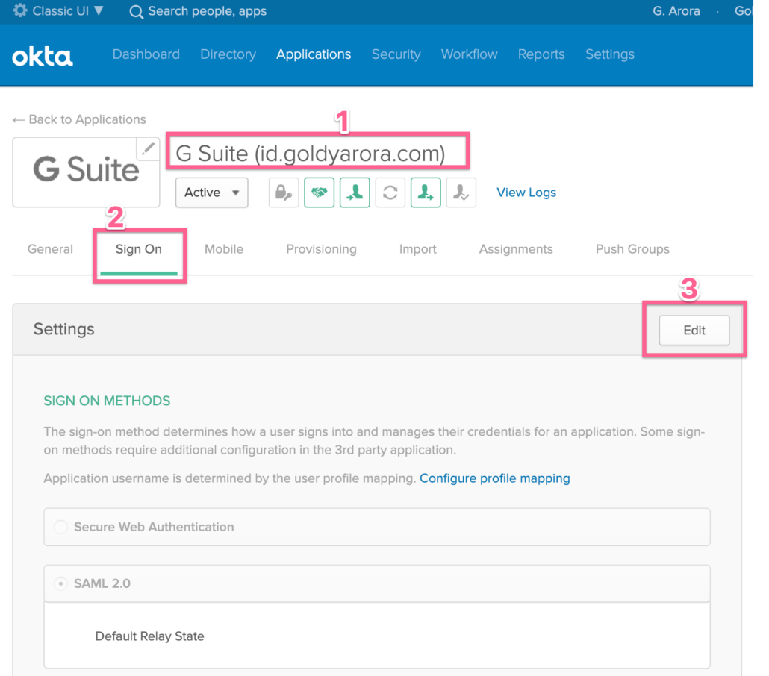Viewport: 769px width, 676px height.
Task: Open Configure profile mapping link
Action: click(x=495, y=478)
